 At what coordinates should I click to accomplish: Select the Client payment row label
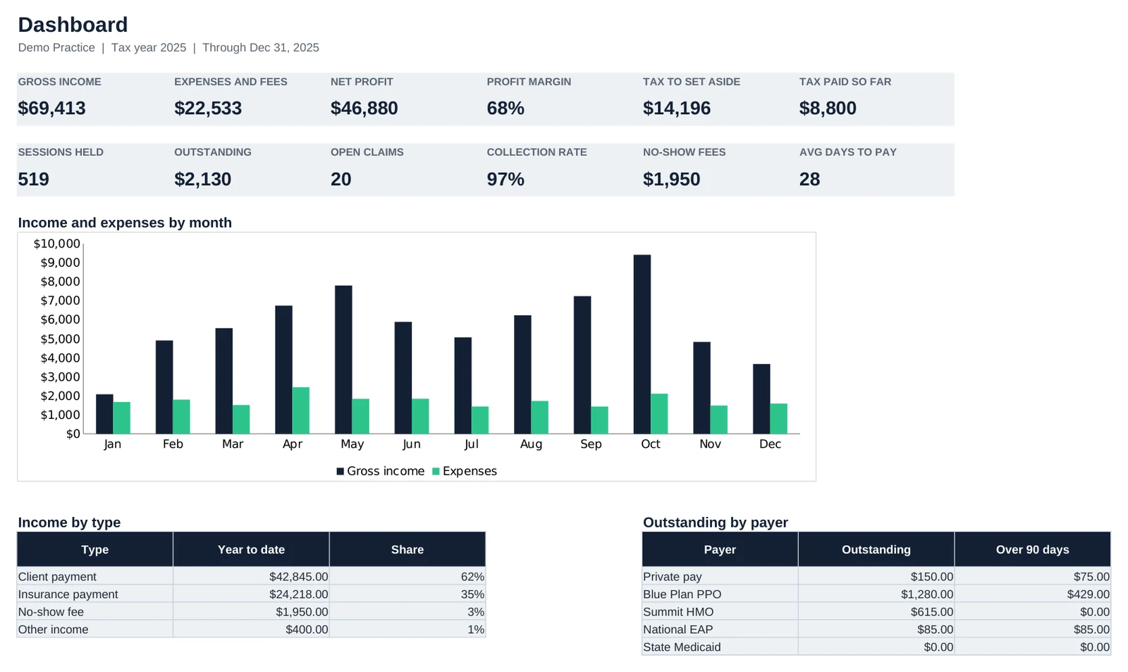click(57, 577)
